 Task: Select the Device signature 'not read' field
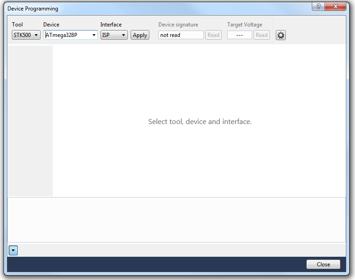tap(181, 35)
